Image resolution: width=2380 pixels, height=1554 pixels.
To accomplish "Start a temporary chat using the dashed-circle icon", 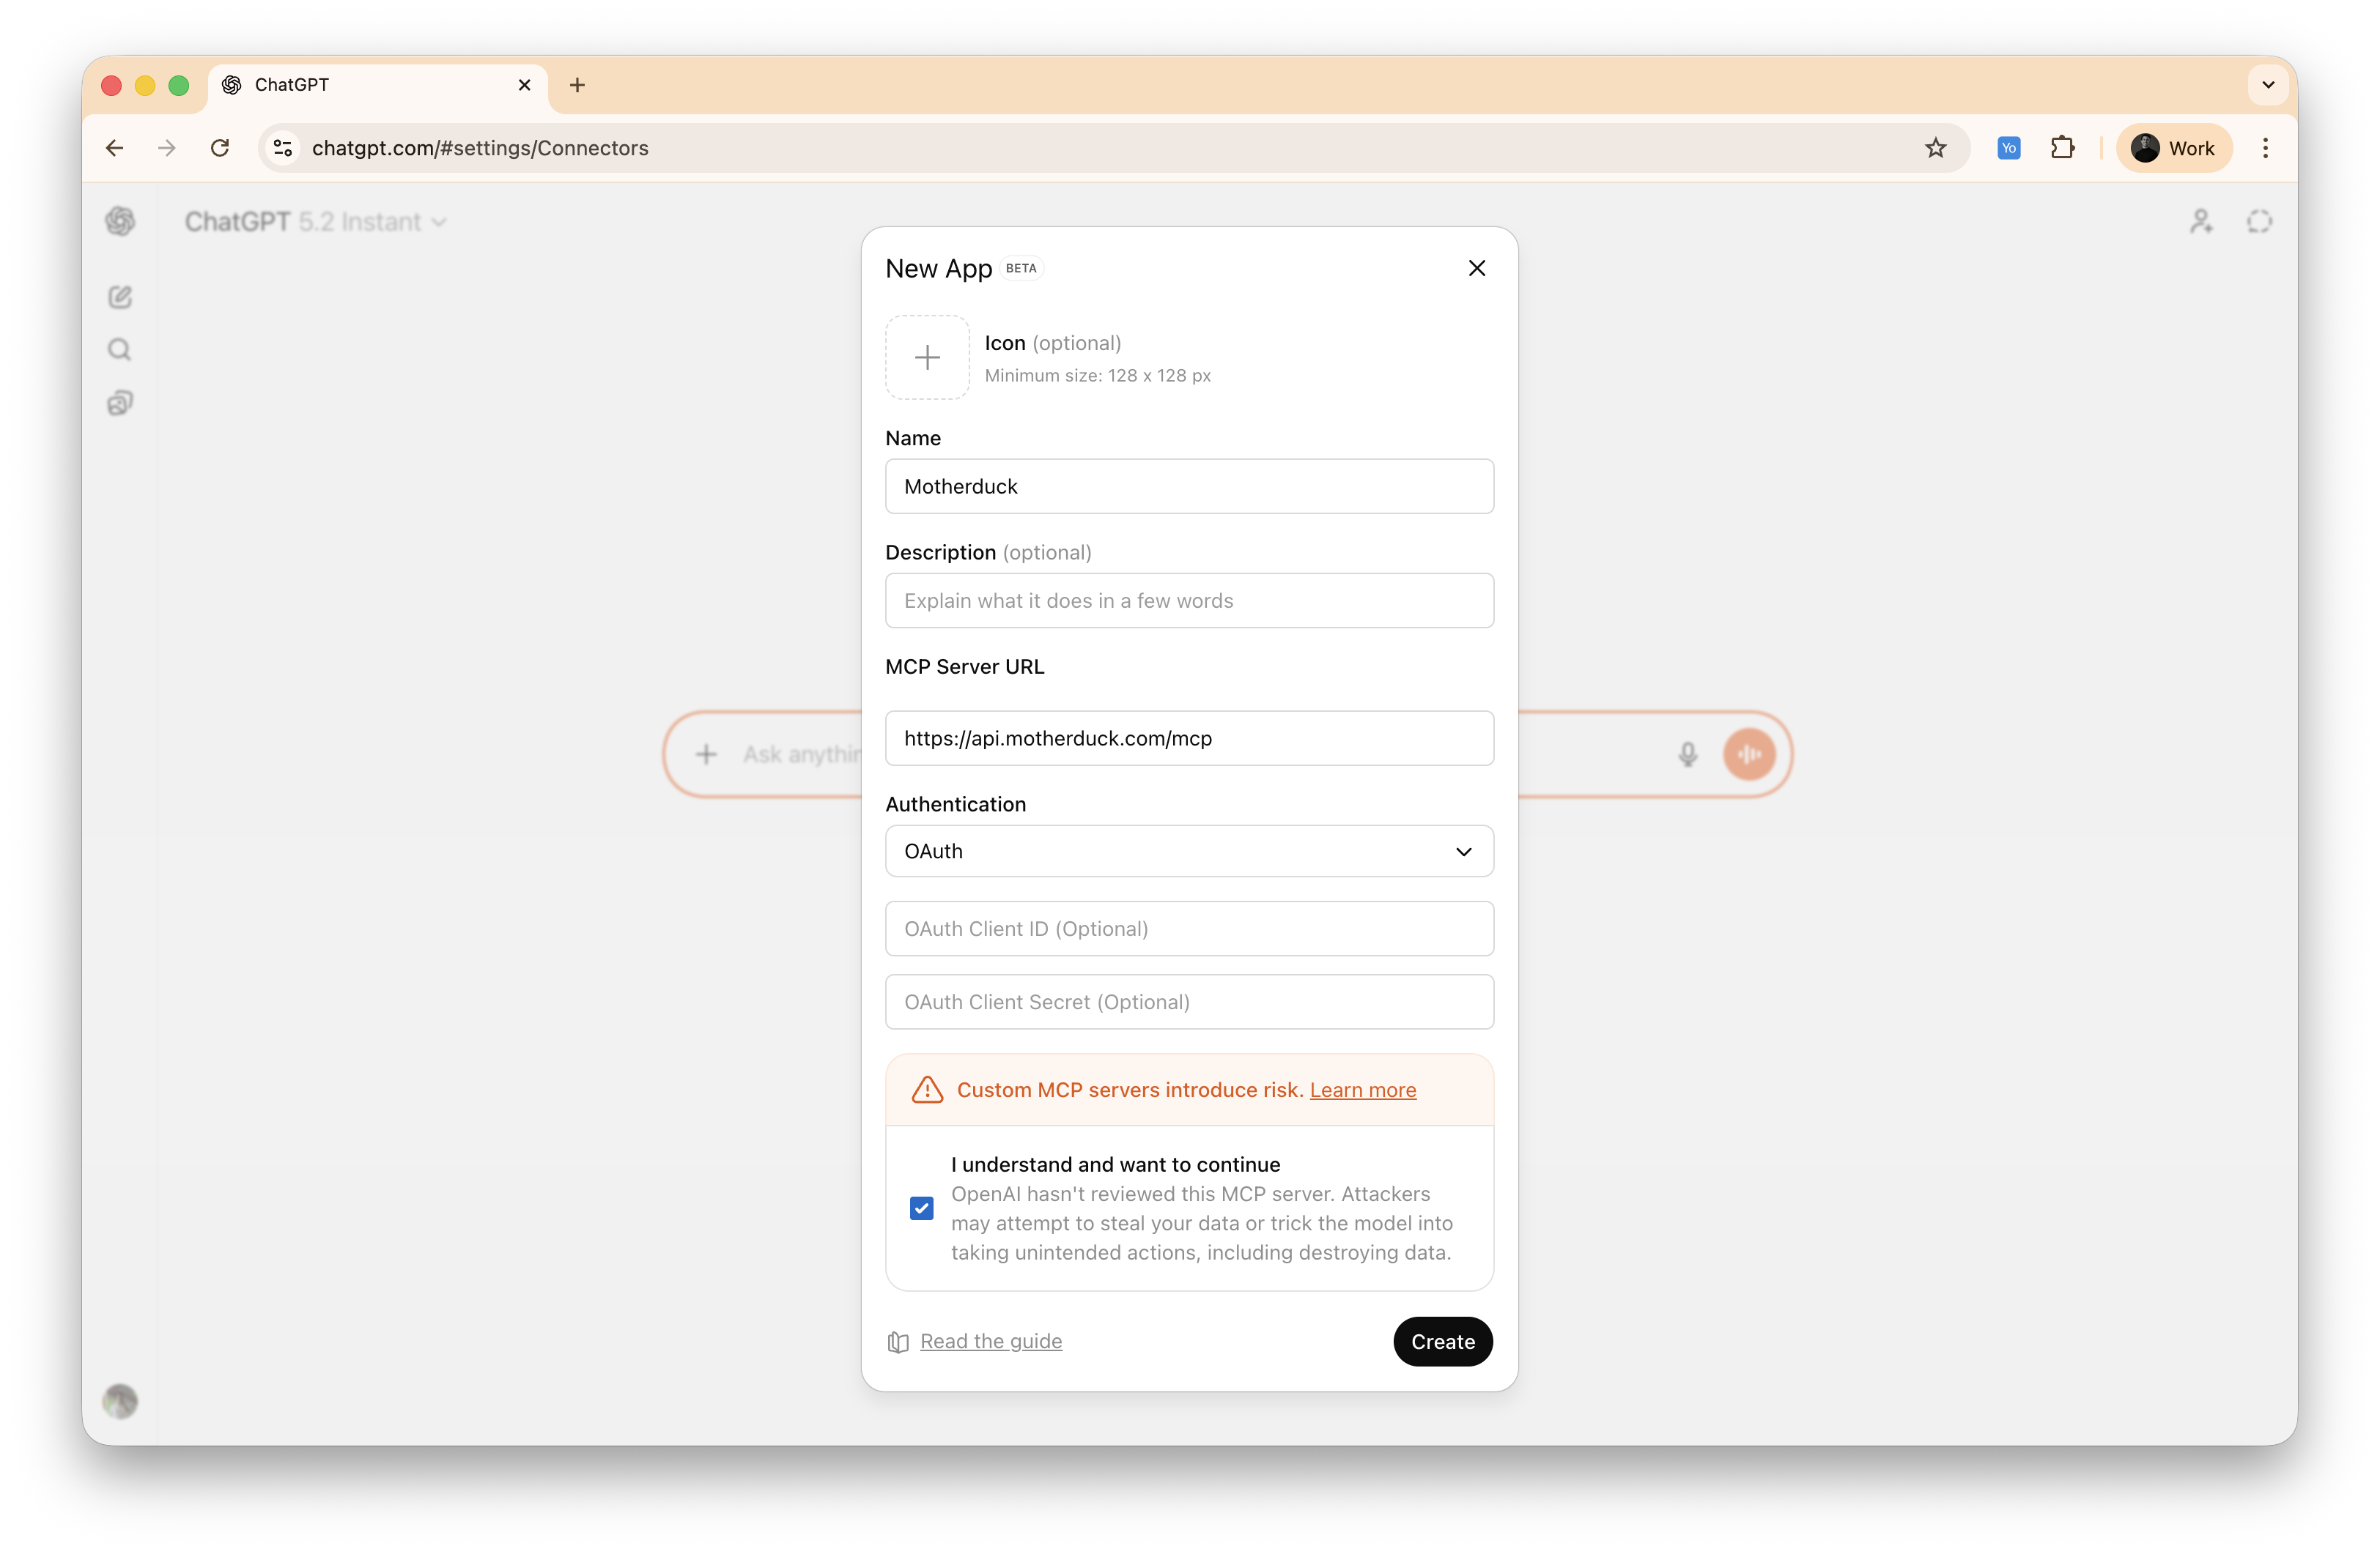I will tap(2259, 221).
